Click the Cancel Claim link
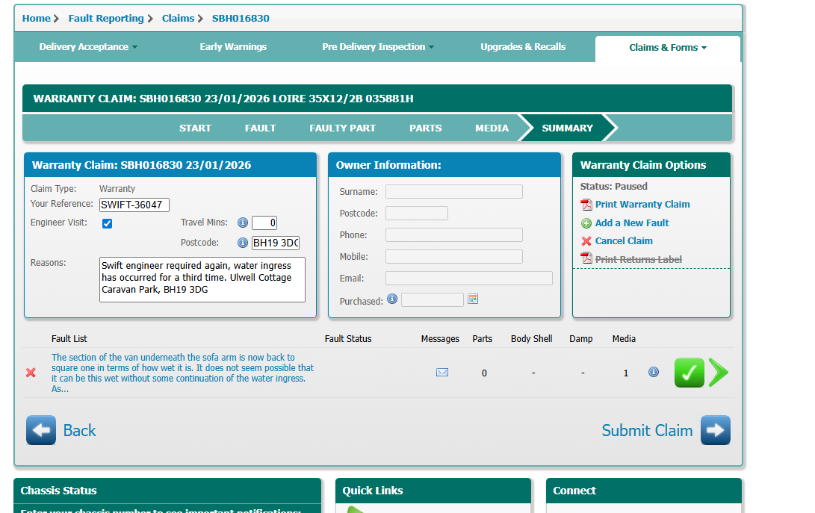815x513 pixels. click(624, 241)
